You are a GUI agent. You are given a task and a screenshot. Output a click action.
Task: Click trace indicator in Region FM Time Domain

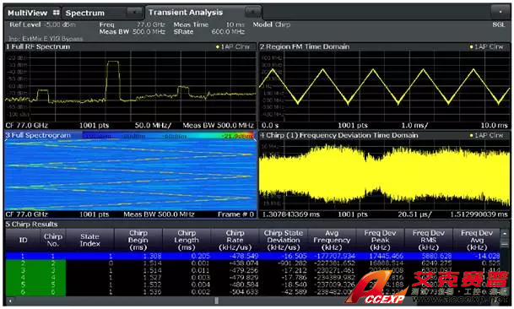pyautogui.click(x=472, y=47)
